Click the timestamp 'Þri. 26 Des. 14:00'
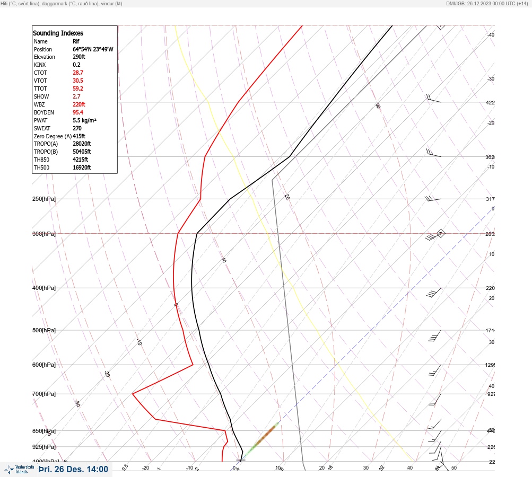Screen dimensions: 532x477 pyautogui.click(x=73, y=469)
